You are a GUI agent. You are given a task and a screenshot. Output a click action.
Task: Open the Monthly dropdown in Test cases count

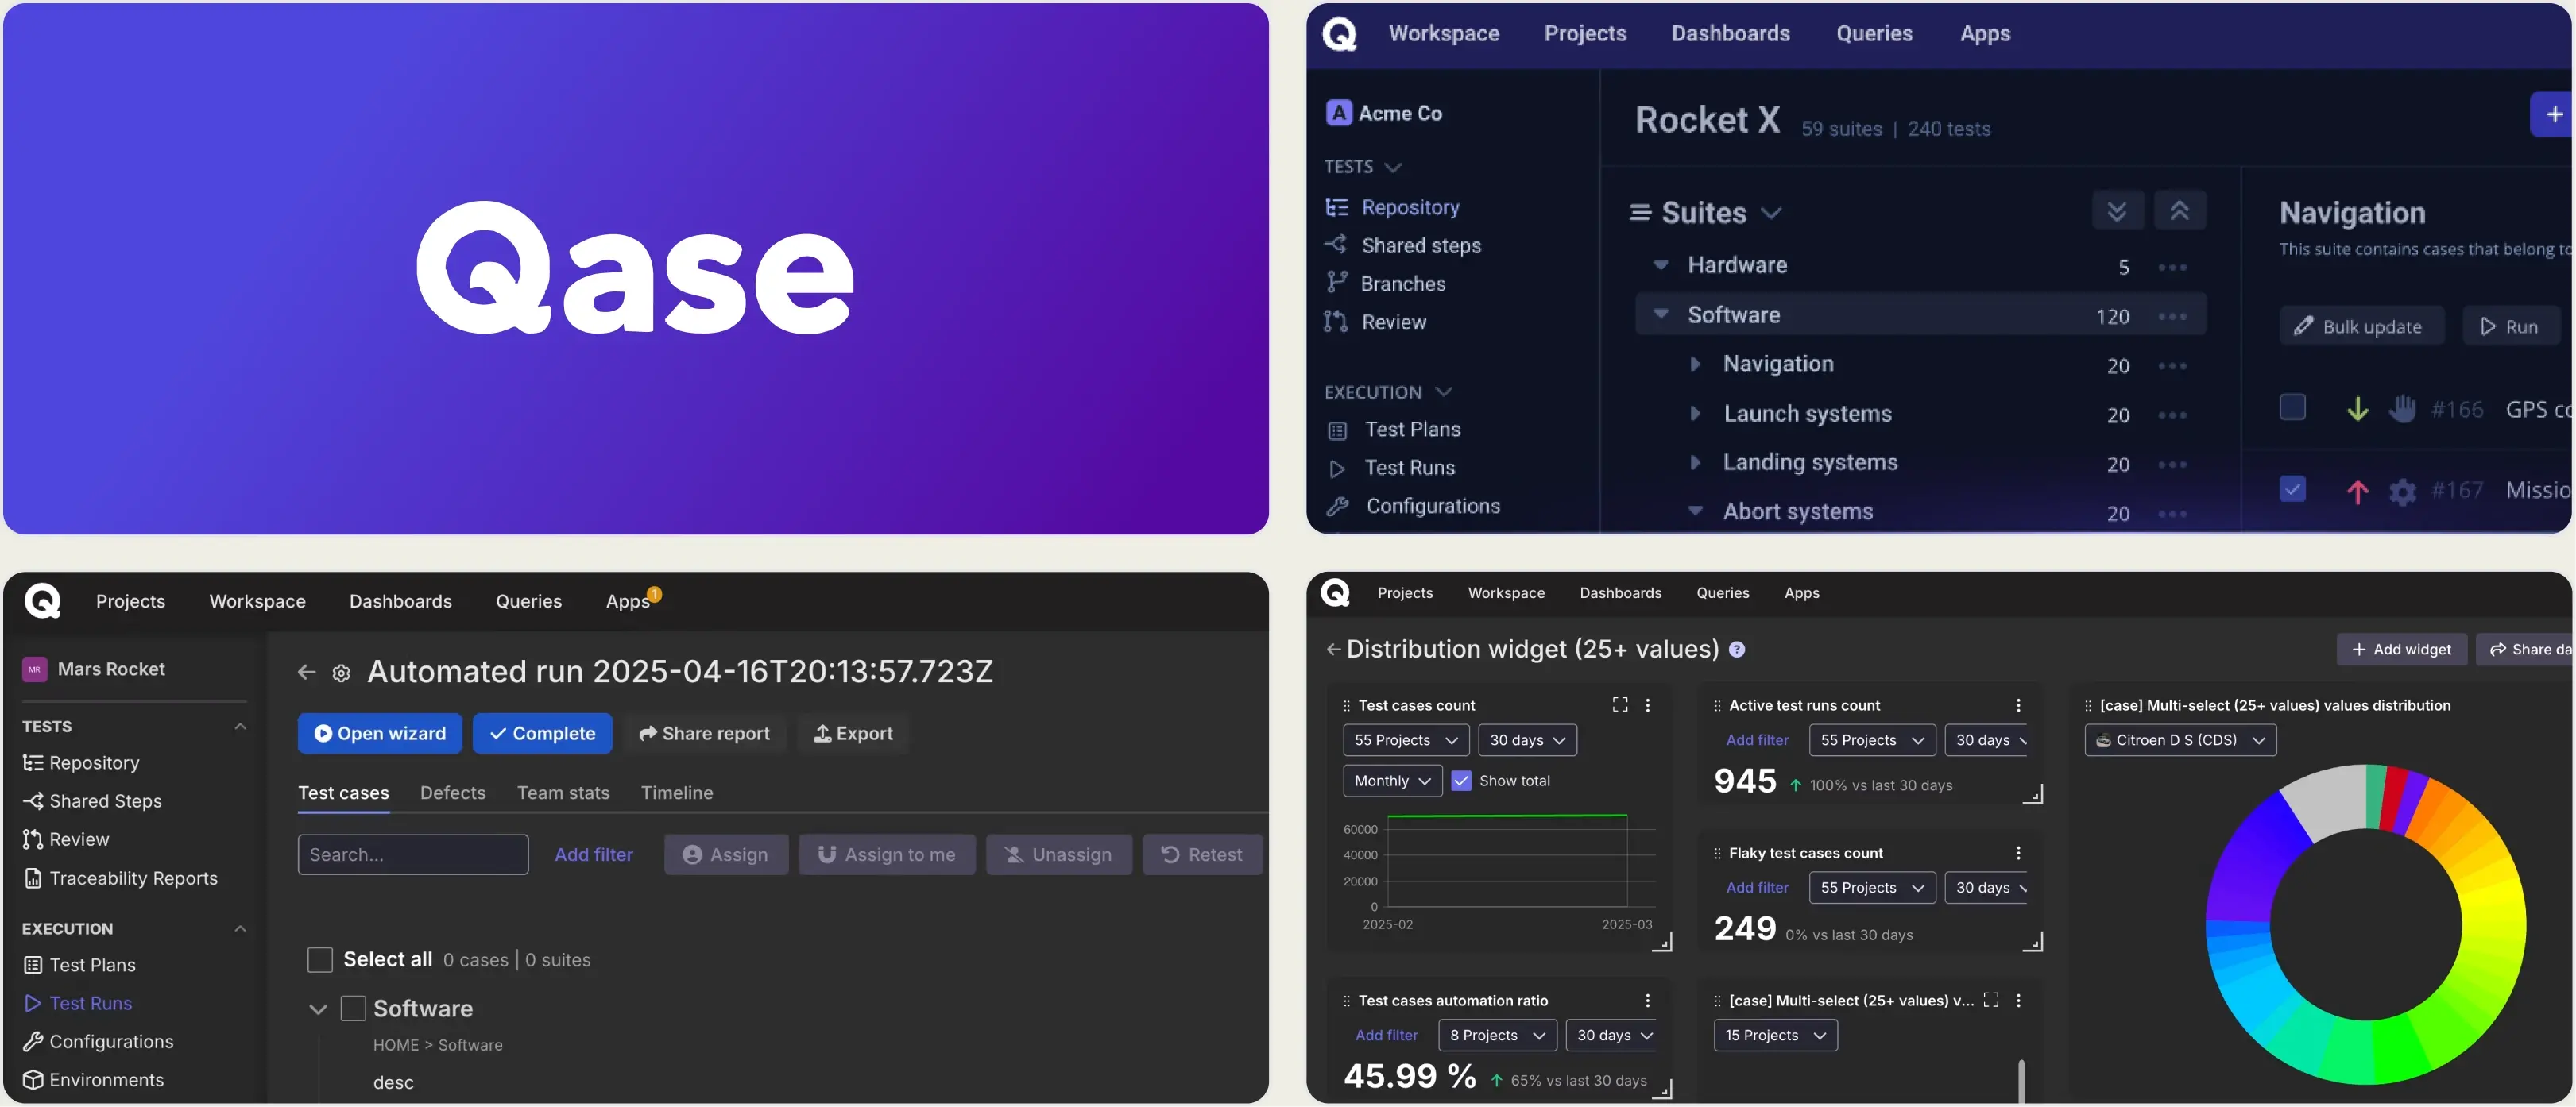pyautogui.click(x=1392, y=781)
